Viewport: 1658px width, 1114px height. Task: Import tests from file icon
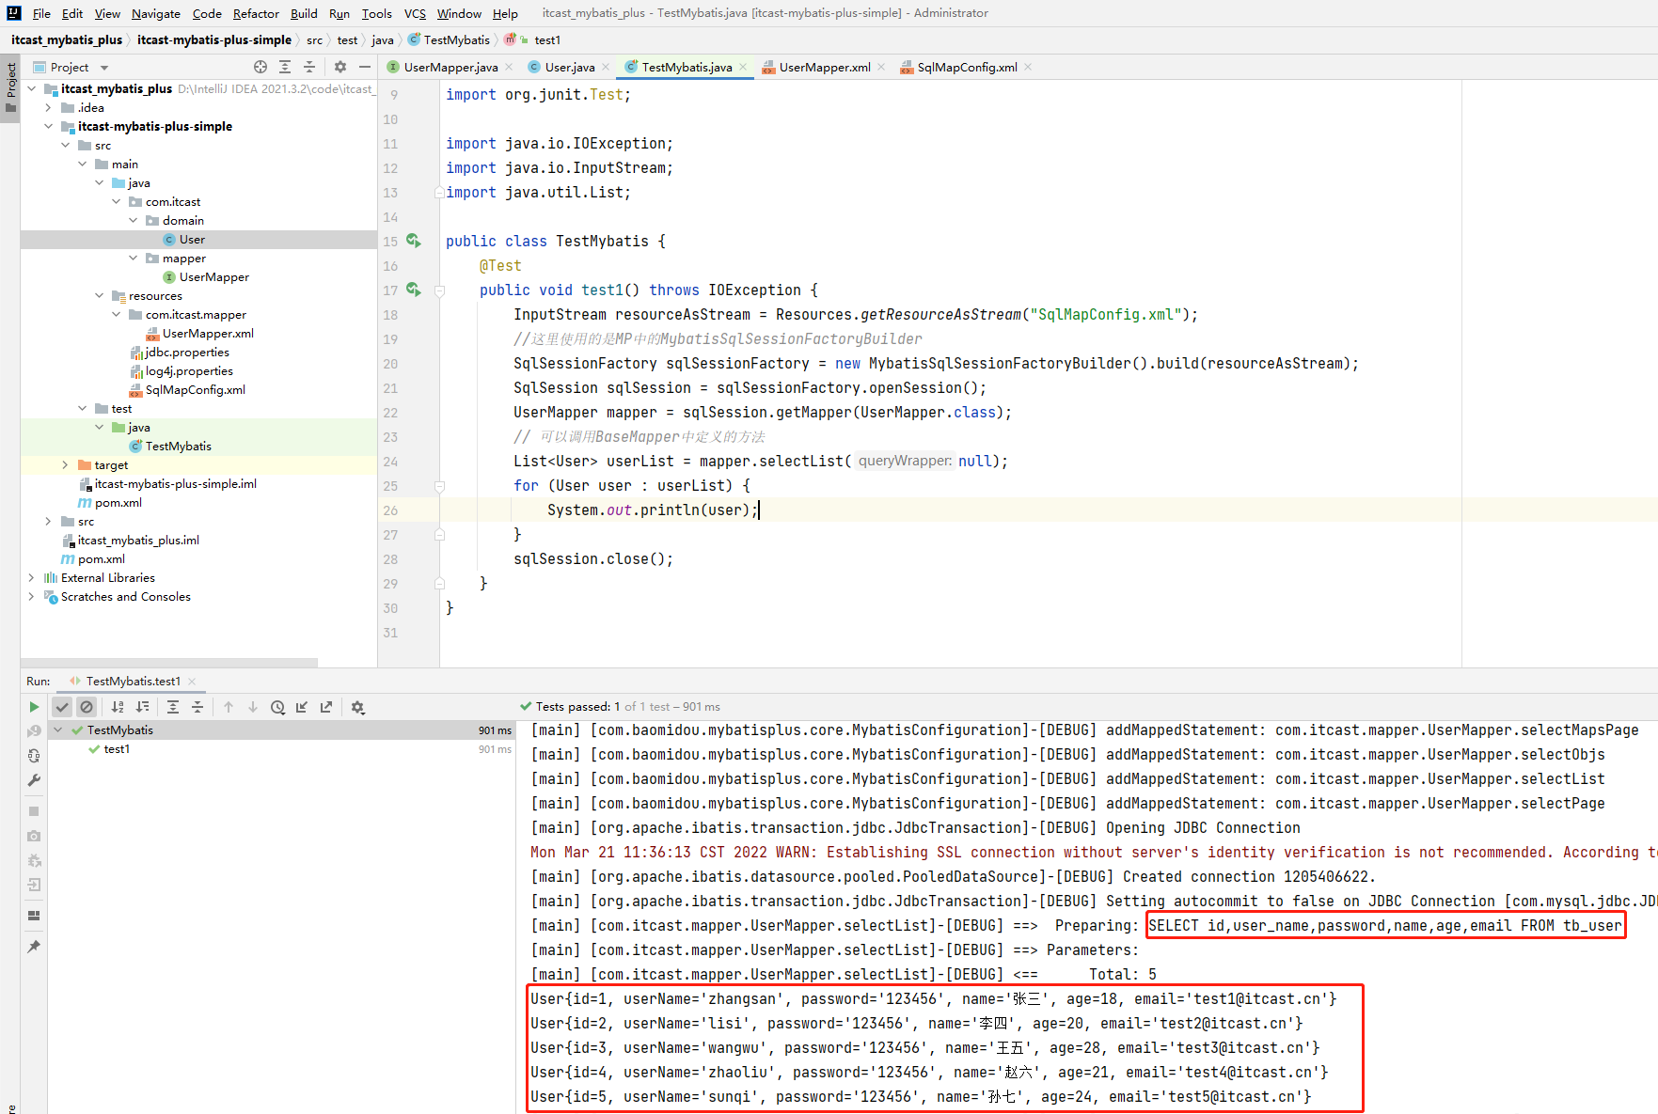coord(302,707)
